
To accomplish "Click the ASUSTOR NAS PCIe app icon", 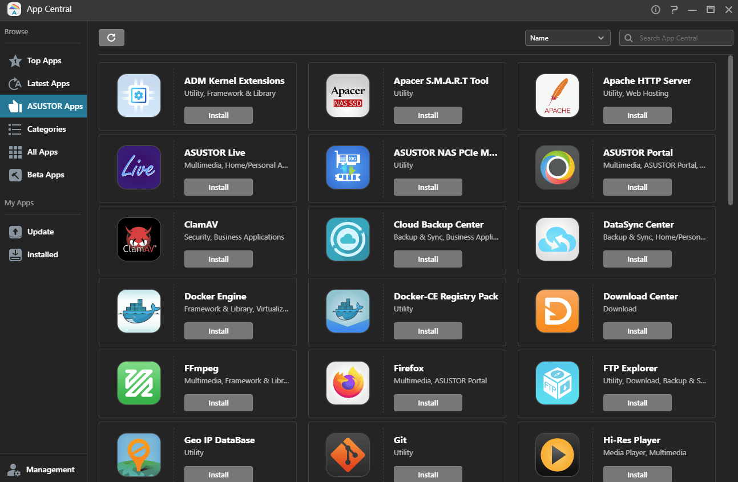I will pos(348,168).
